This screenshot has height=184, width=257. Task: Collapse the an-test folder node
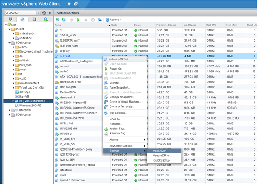[9, 29]
